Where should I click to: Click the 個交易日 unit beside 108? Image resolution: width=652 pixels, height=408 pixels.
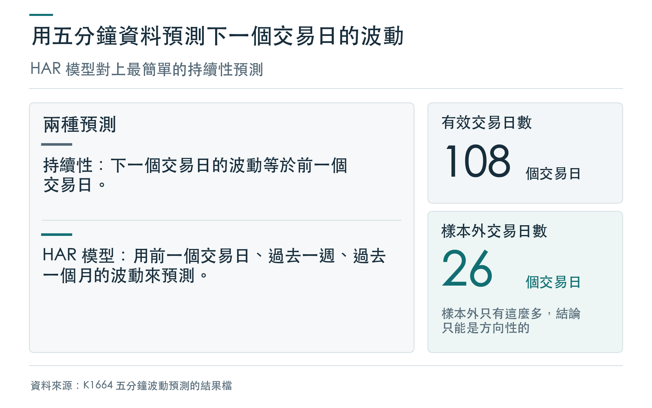point(553,173)
